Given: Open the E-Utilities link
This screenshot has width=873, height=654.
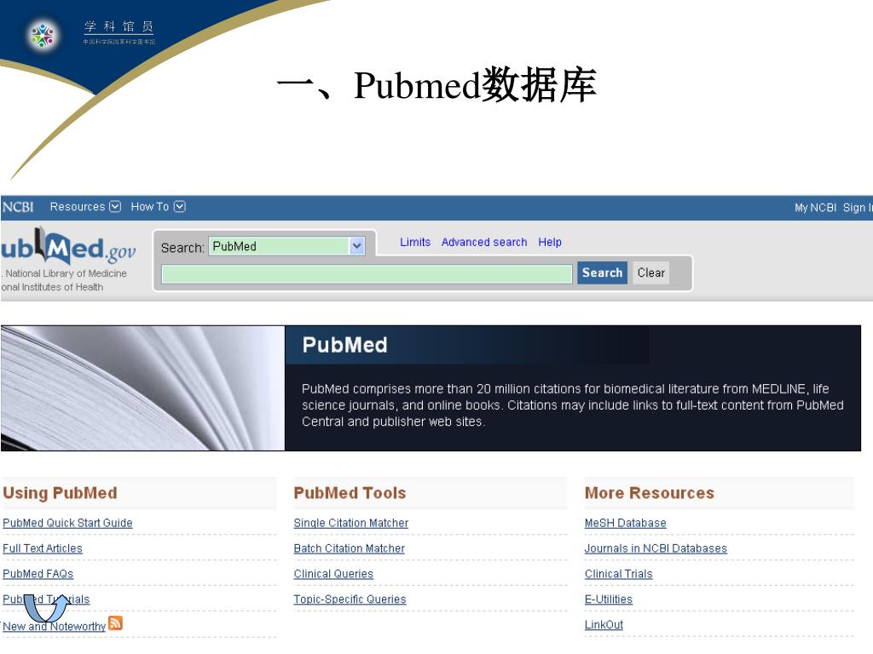Looking at the screenshot, I should coord(609,599).
